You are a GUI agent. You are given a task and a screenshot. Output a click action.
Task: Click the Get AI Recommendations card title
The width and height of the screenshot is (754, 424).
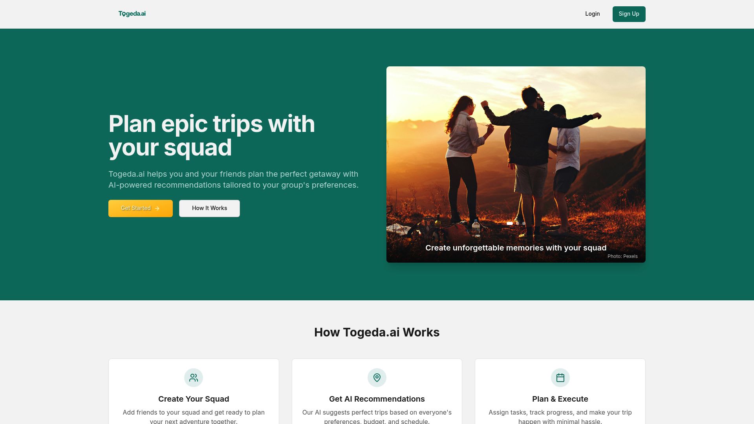pos(377,398)
